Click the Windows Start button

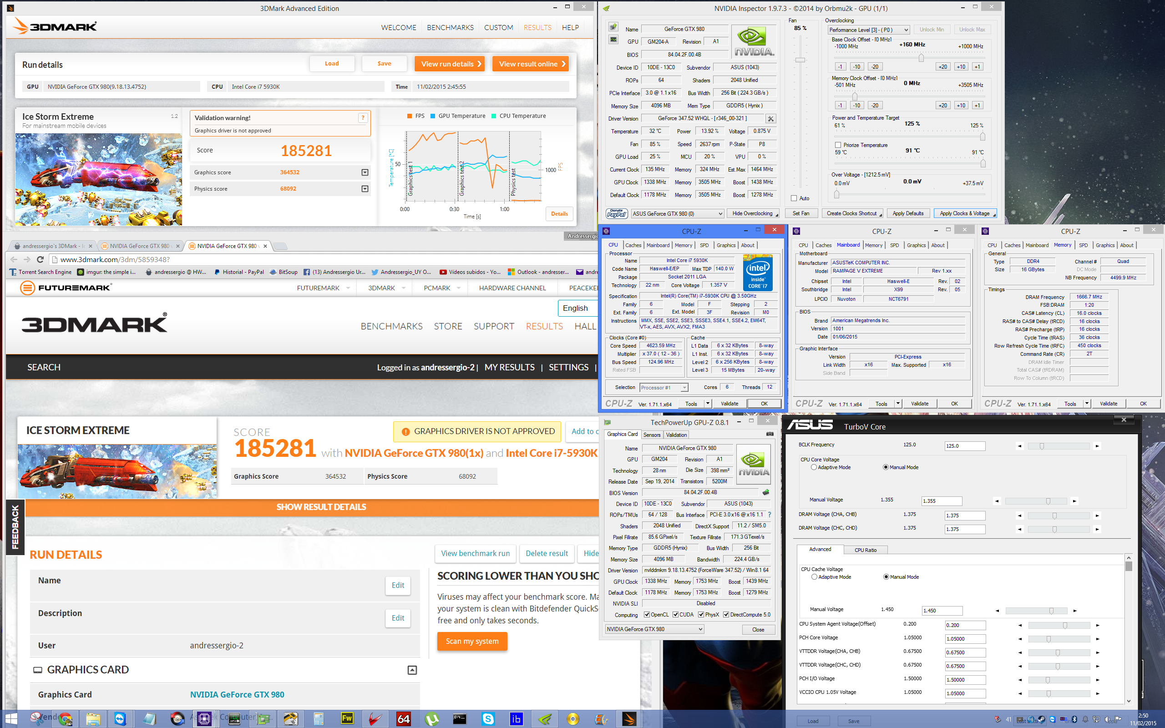(10, 719)
